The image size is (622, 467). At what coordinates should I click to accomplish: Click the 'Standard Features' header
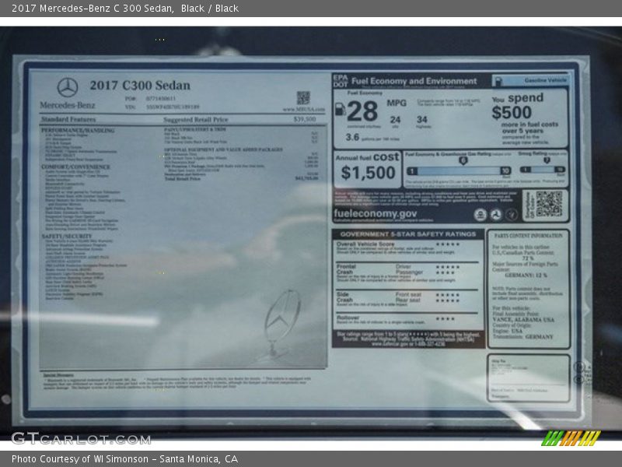tap(68, 119)
